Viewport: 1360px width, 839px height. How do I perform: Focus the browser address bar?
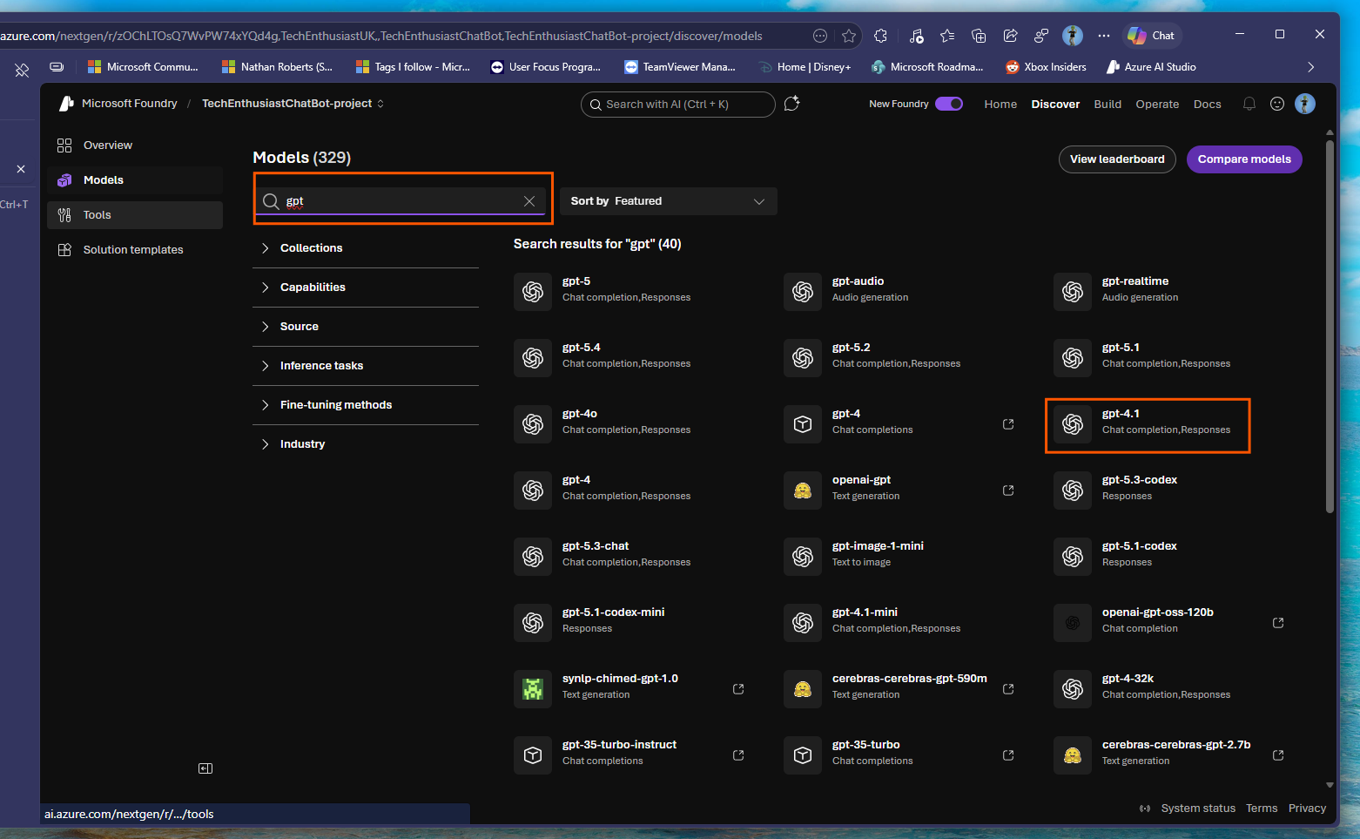(x=405, y=36)
